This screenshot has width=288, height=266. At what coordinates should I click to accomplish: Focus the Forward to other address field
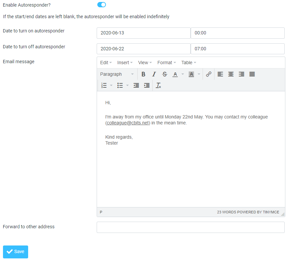pos(191,227)
